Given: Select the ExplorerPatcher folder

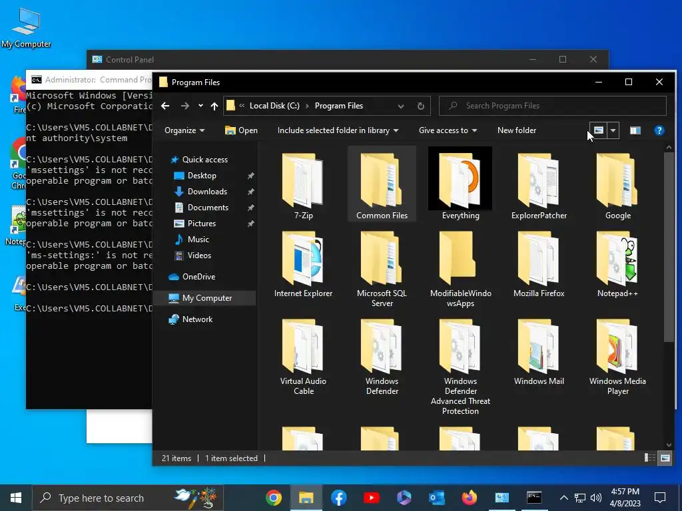Looking at the screenshot, I should coord(539,186).
